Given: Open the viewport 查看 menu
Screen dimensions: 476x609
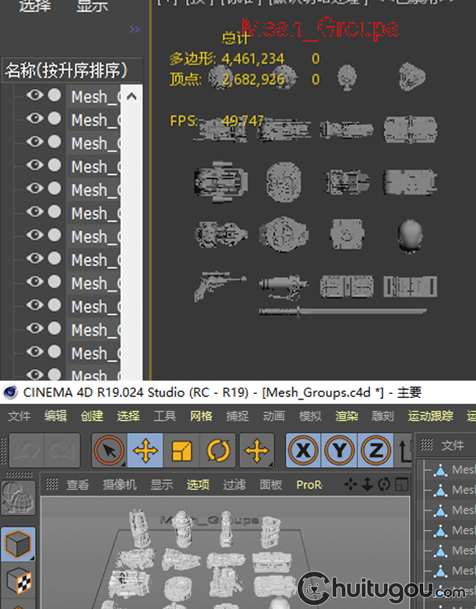Looking at the screenshot, I should 77,485.
